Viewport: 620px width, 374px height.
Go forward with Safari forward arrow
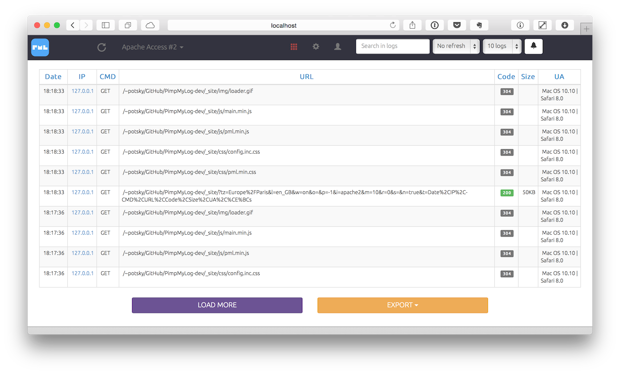[86, 25]
